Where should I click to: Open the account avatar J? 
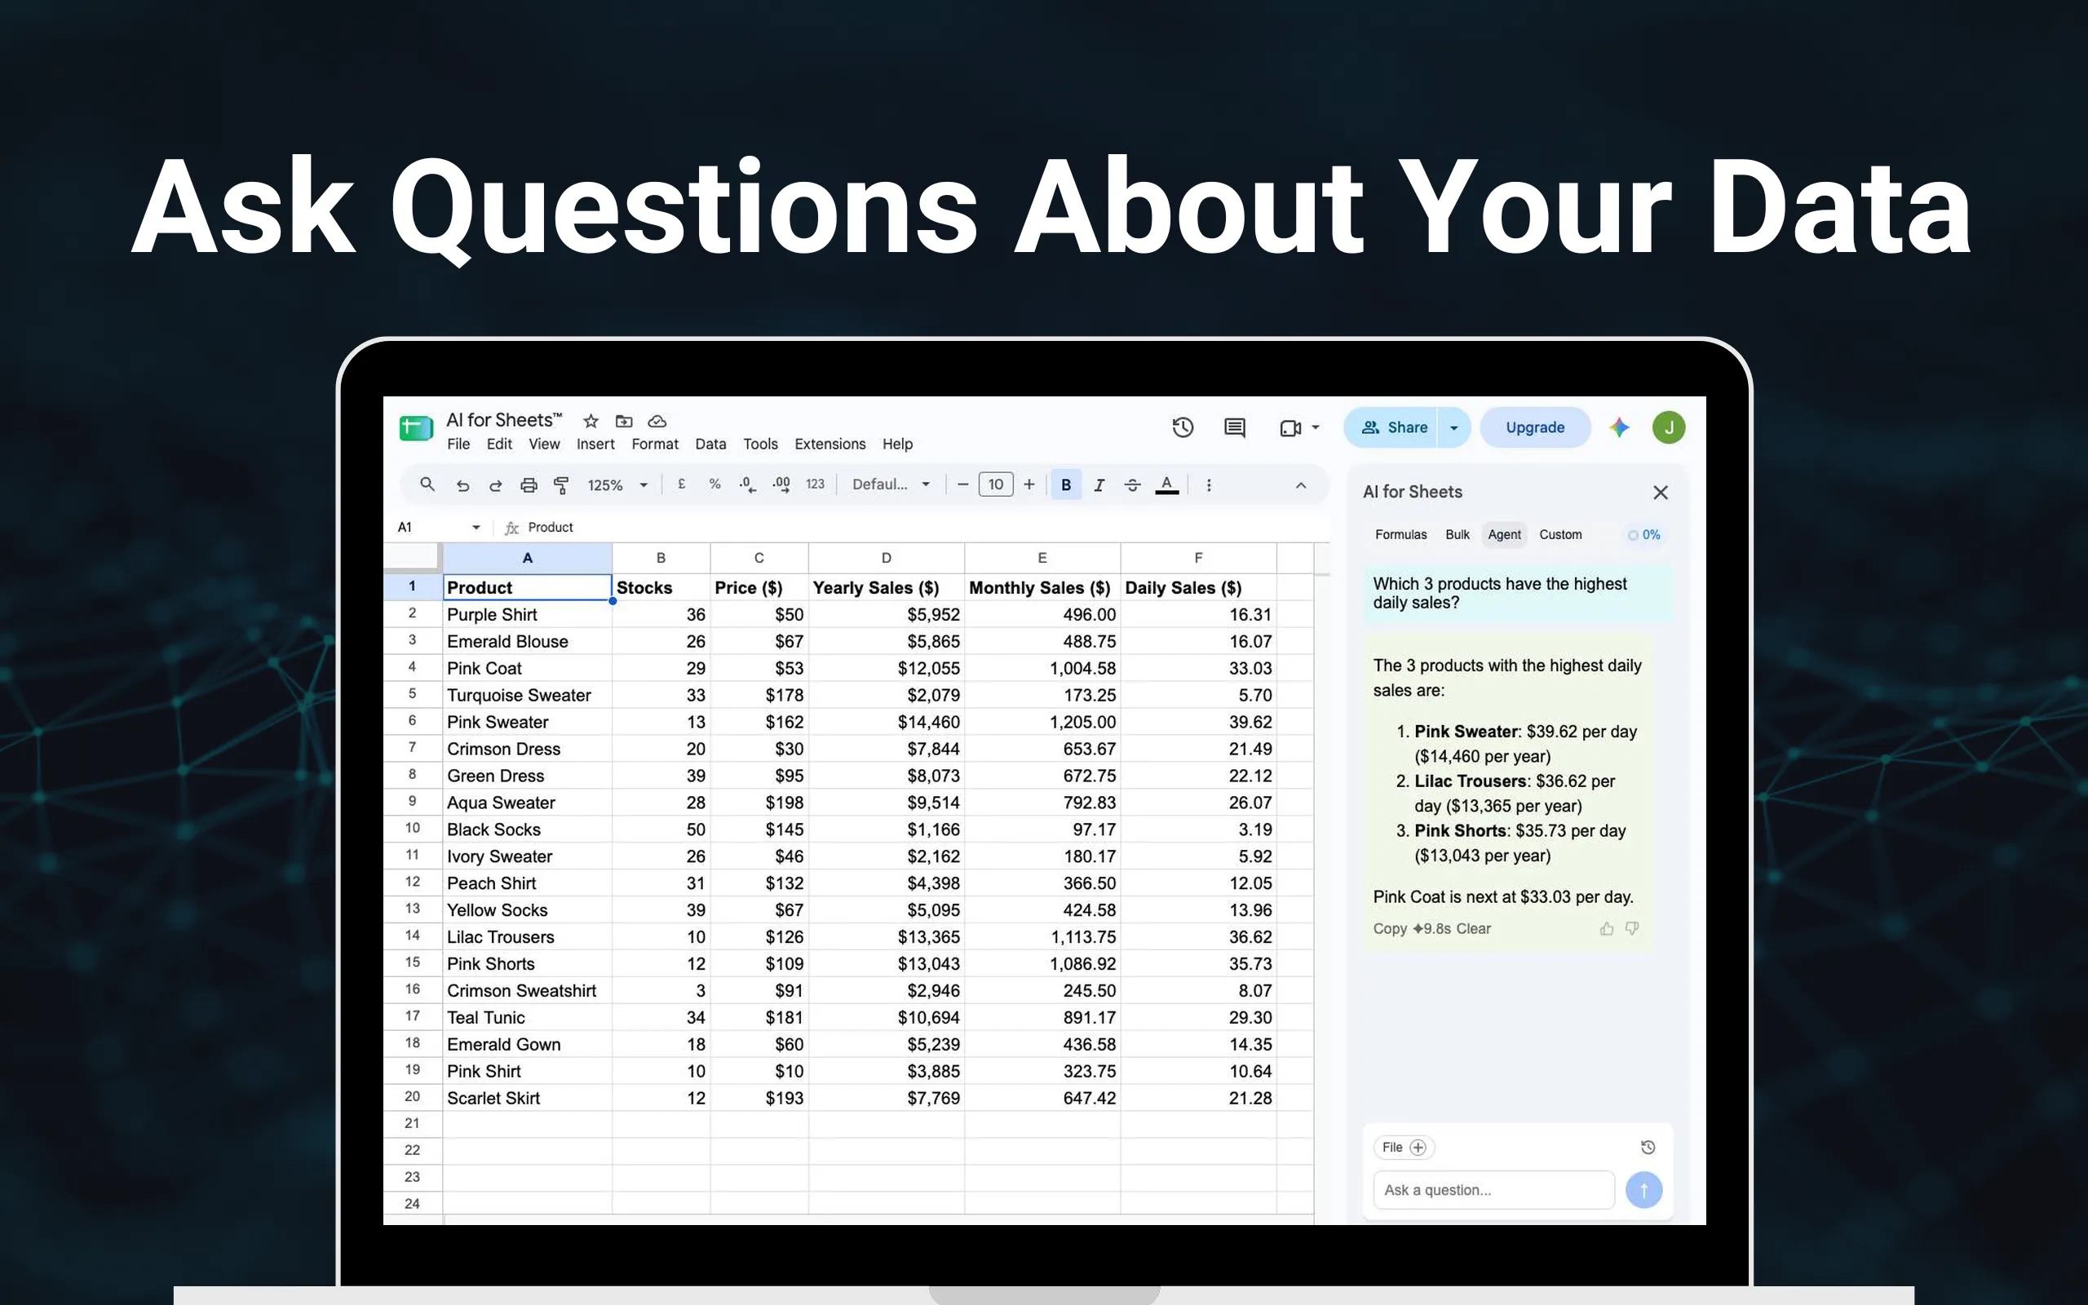(x=1669, y=427)
